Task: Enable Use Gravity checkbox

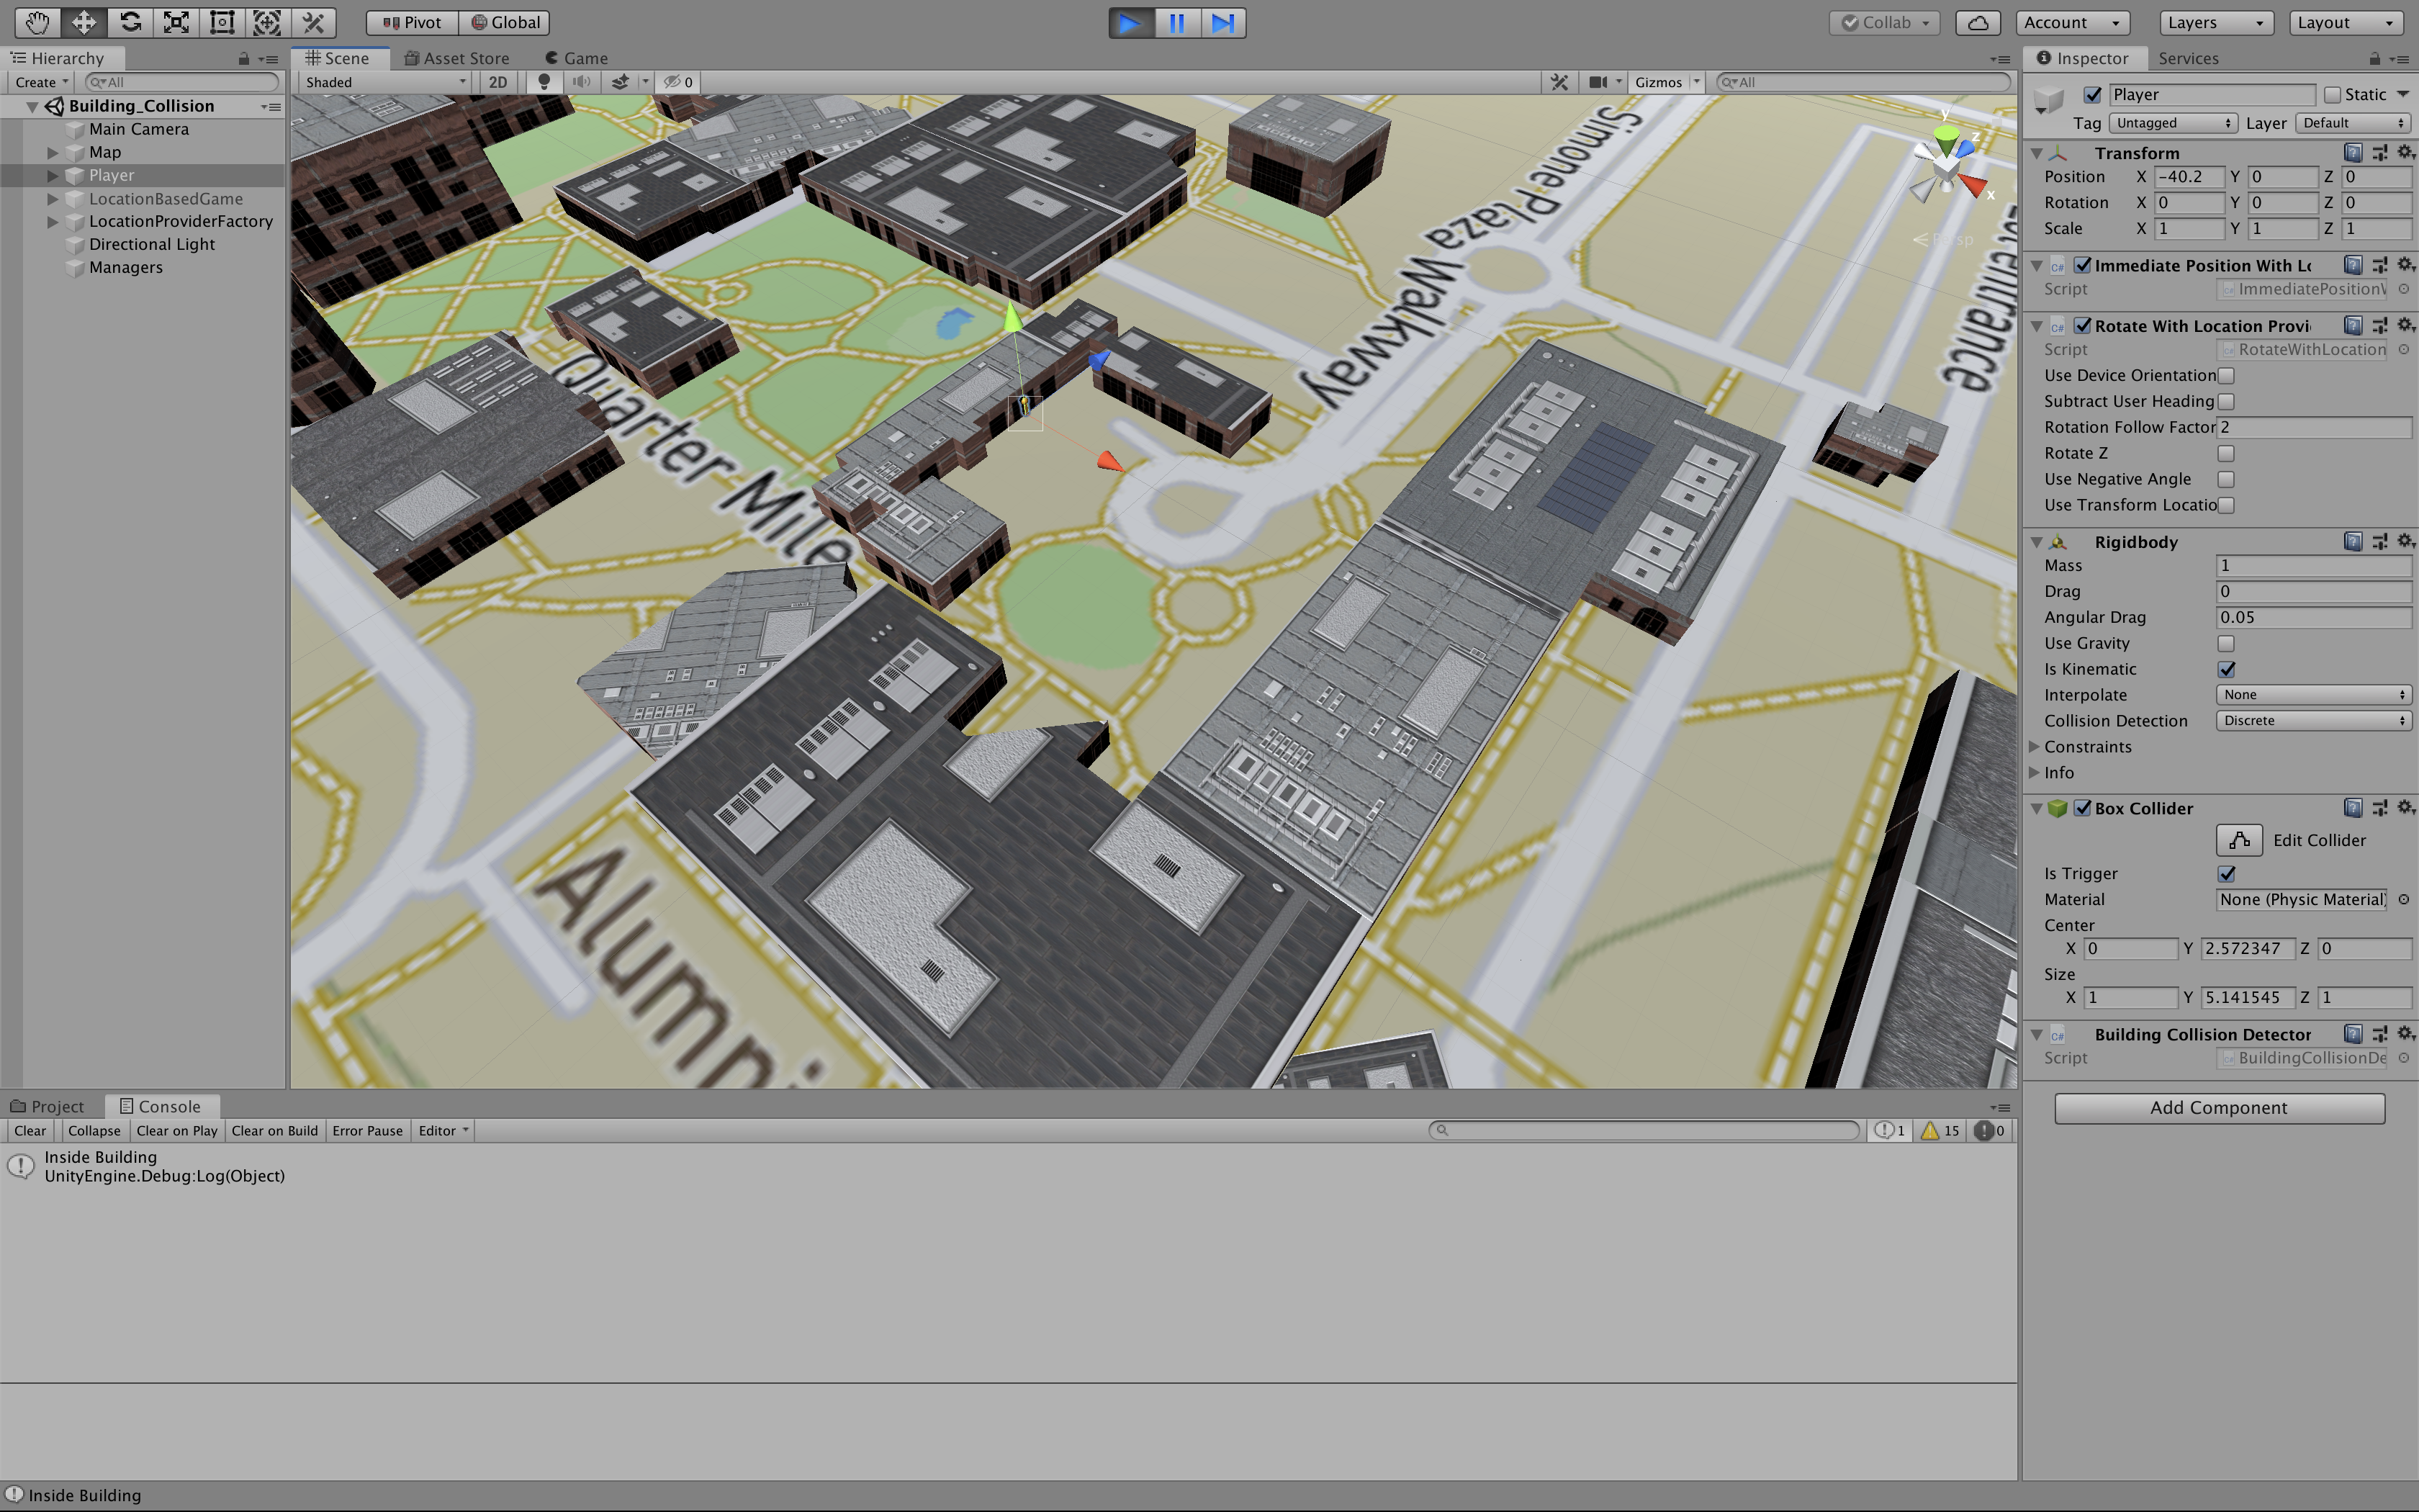Action: 2226,643
